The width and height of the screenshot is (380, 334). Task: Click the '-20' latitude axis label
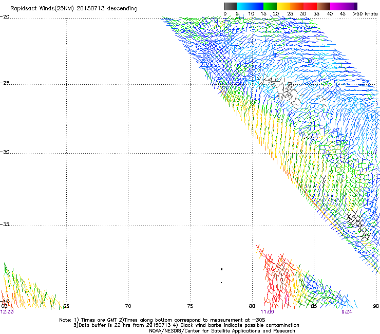click(5, 17)
